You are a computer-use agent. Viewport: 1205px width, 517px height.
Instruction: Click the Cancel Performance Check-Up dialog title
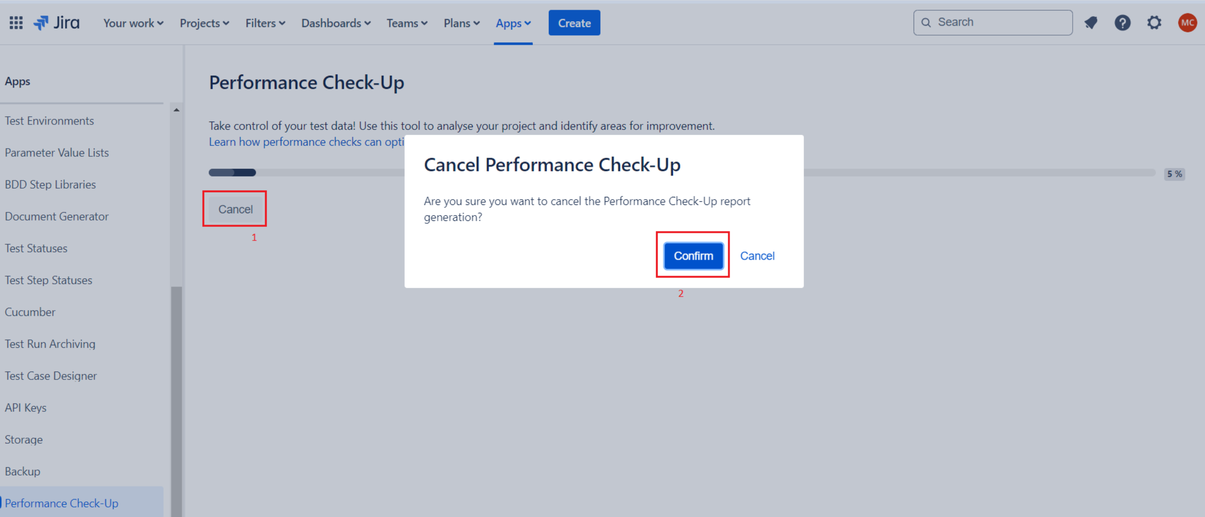coord(552,165)
